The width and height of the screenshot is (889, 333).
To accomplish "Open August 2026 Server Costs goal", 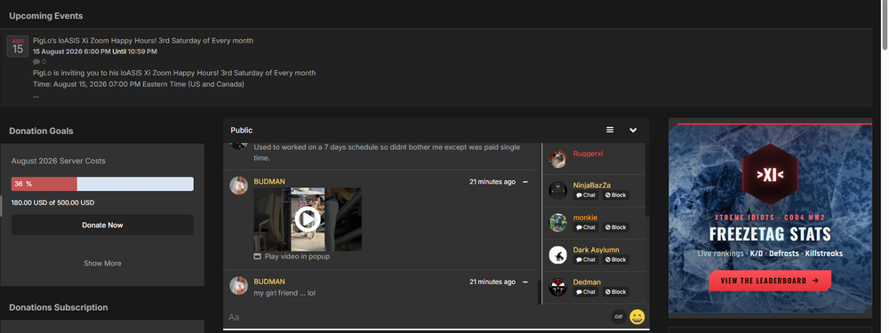I will point(59,161).
